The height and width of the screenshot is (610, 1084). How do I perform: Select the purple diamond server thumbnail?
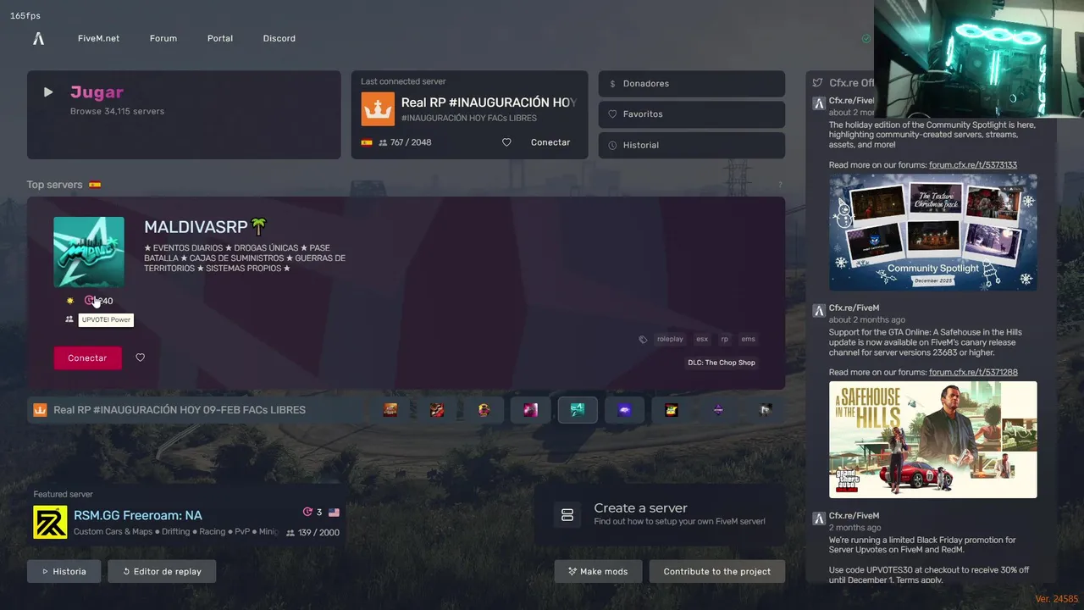click(718, 410)
